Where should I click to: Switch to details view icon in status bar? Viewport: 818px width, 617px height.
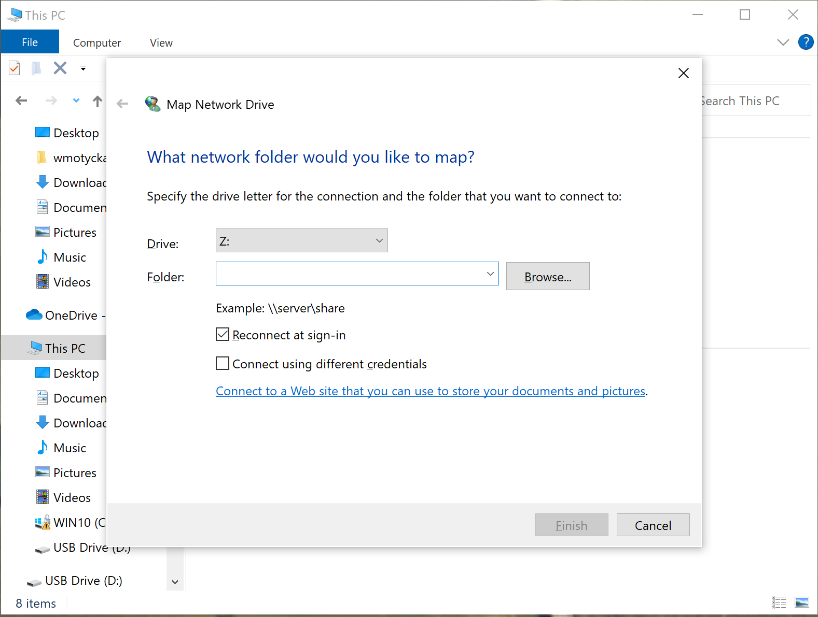tap(779, 602)
